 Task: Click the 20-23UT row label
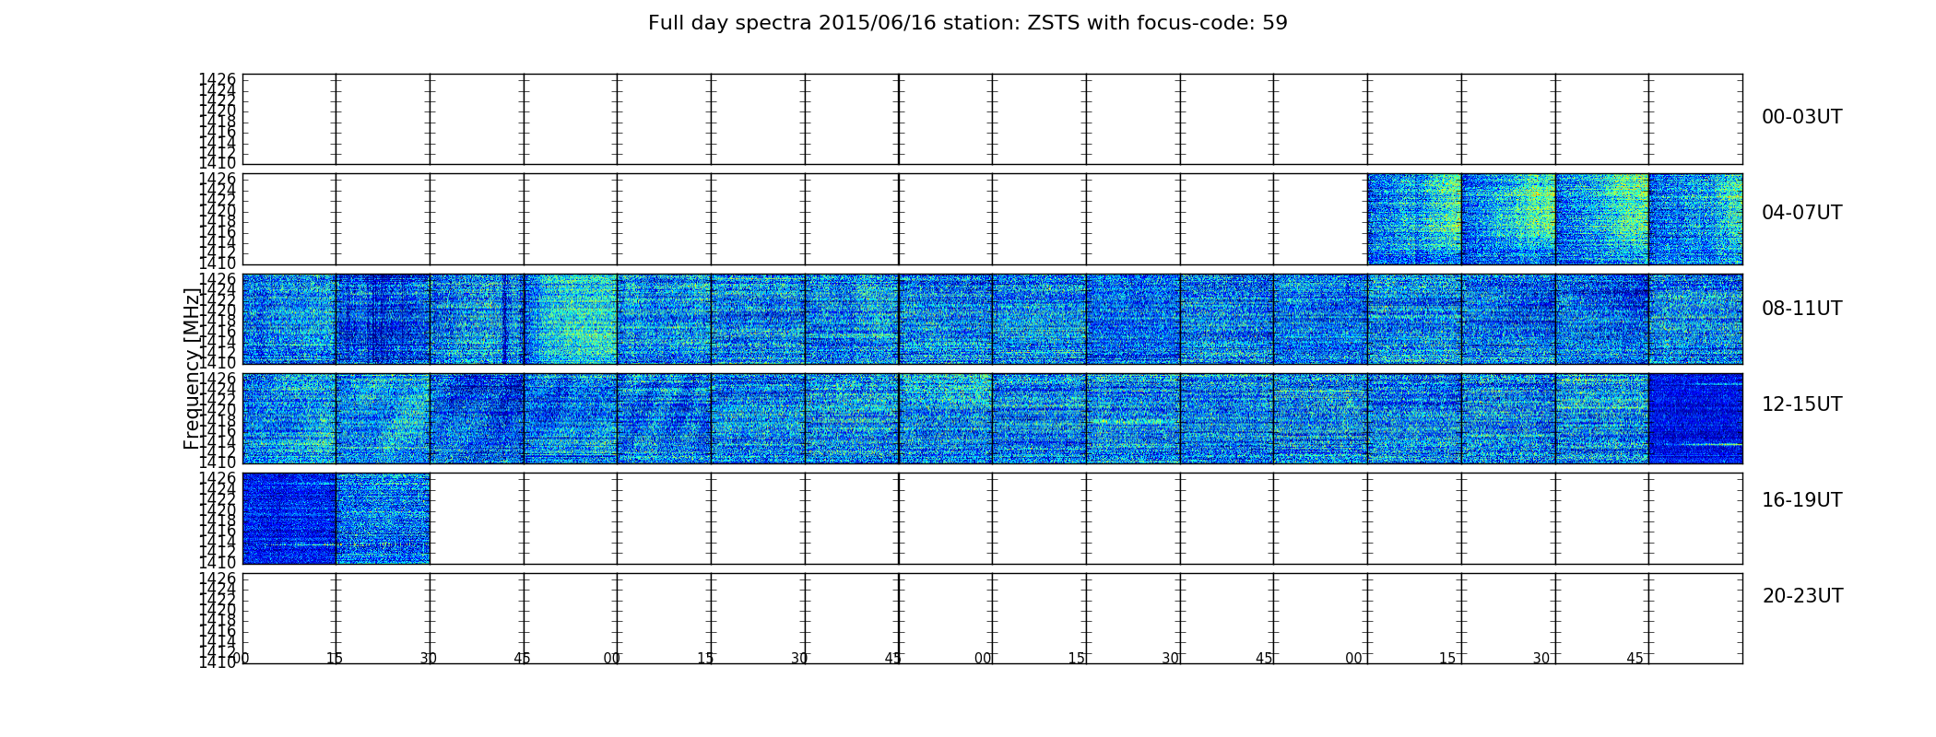point(1801,596)
